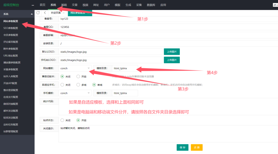Open 开放API配置 in the sidebar
The image size is (278, 154).
10,83
